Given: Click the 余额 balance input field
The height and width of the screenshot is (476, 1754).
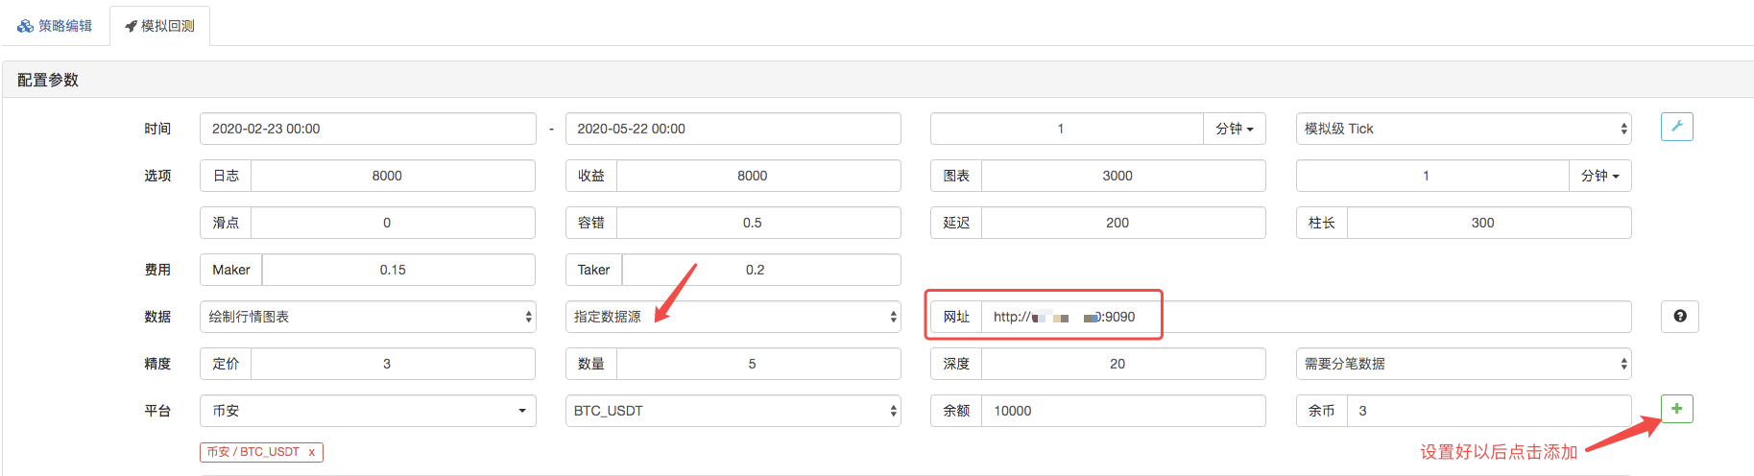Looking at the screenshot, I should pyautogui.click(x=1122, y=411).
